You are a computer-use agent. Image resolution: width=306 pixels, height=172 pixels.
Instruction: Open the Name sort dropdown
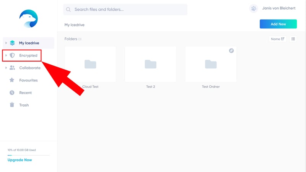(x=278, y=39)
